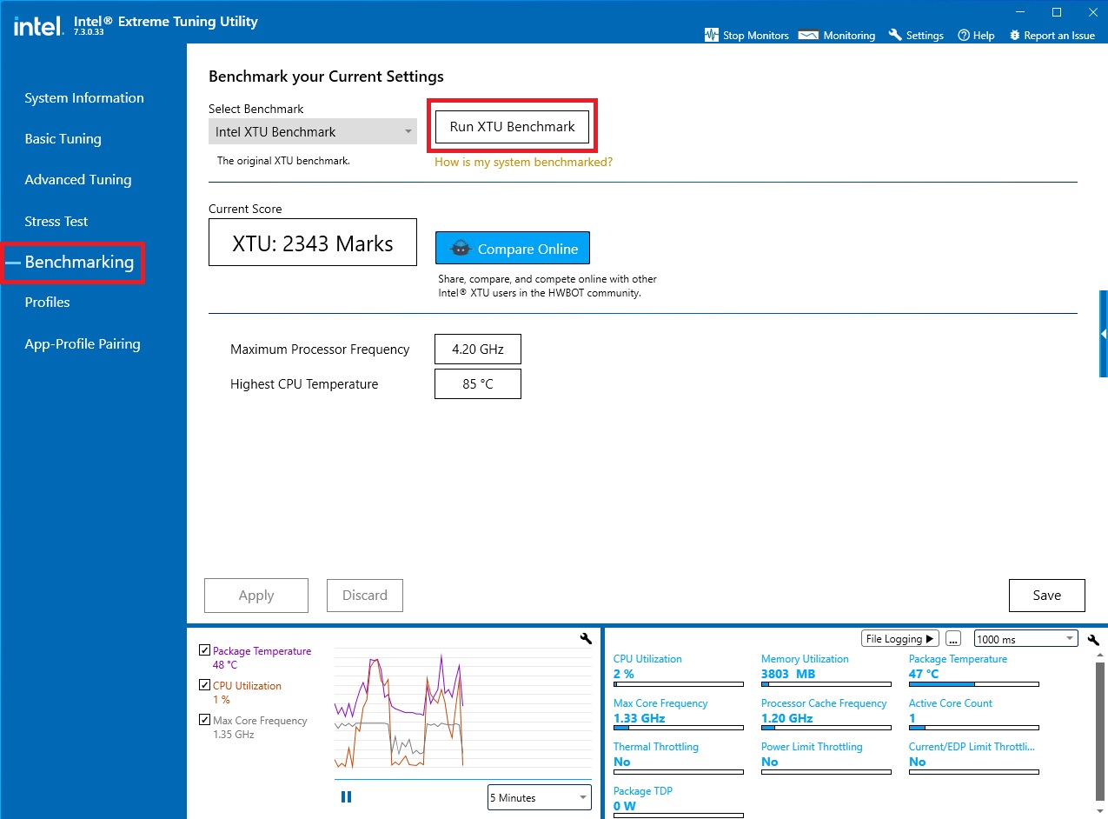The height and width of the screenshot is (819, 1108).
Task: Pause the monitoring graph
Action: coord(346,796)
